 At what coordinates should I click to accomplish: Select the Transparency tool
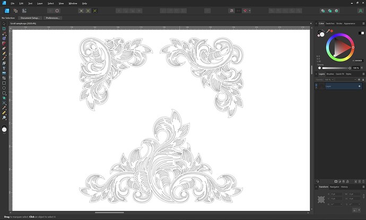coord(4,68)
